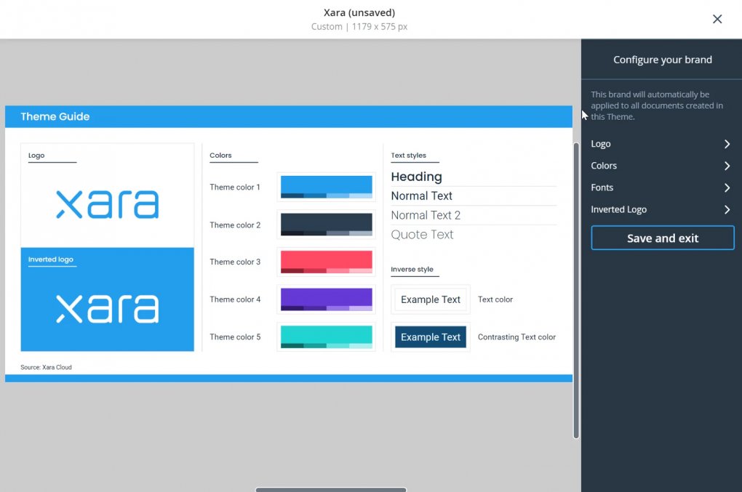Image resolution: width=742 pixels, height=492 pixels.
Task: Click the Text color label
Action: point(495,299)
